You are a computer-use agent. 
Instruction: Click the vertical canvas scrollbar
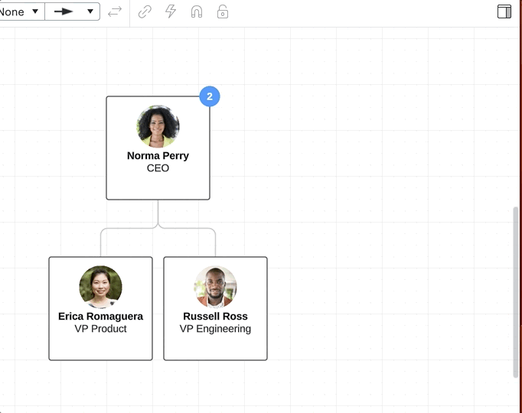click(x=515, y=291)
